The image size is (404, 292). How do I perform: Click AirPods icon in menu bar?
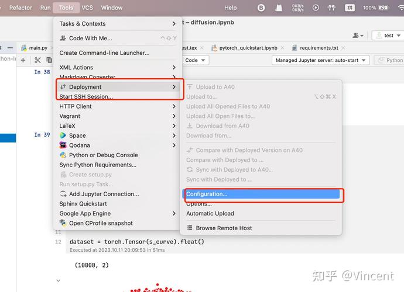point(331,8)
